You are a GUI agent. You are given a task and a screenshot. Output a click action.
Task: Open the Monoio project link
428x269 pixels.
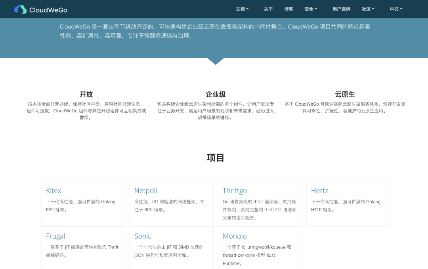click(x=235, y=236)
